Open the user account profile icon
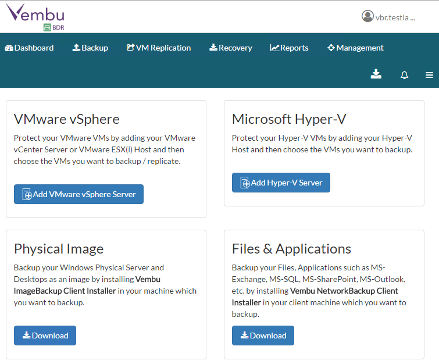The height and width of the screenshot is (364, 439). pos(367,16)
